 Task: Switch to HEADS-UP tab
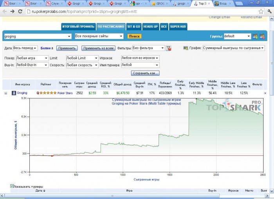coord(150,27)
